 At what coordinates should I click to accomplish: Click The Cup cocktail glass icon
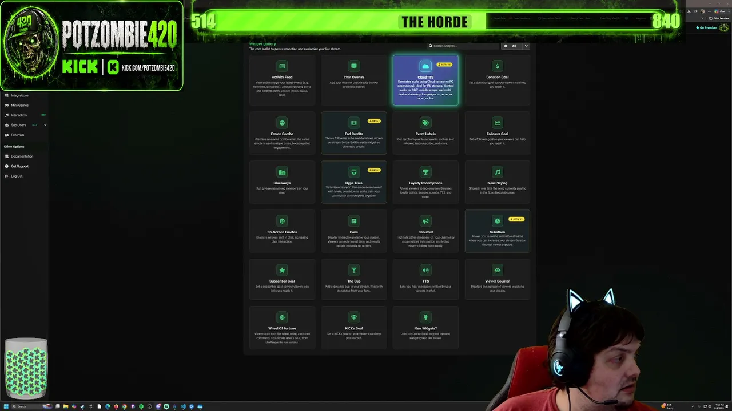tap(354, 270)
